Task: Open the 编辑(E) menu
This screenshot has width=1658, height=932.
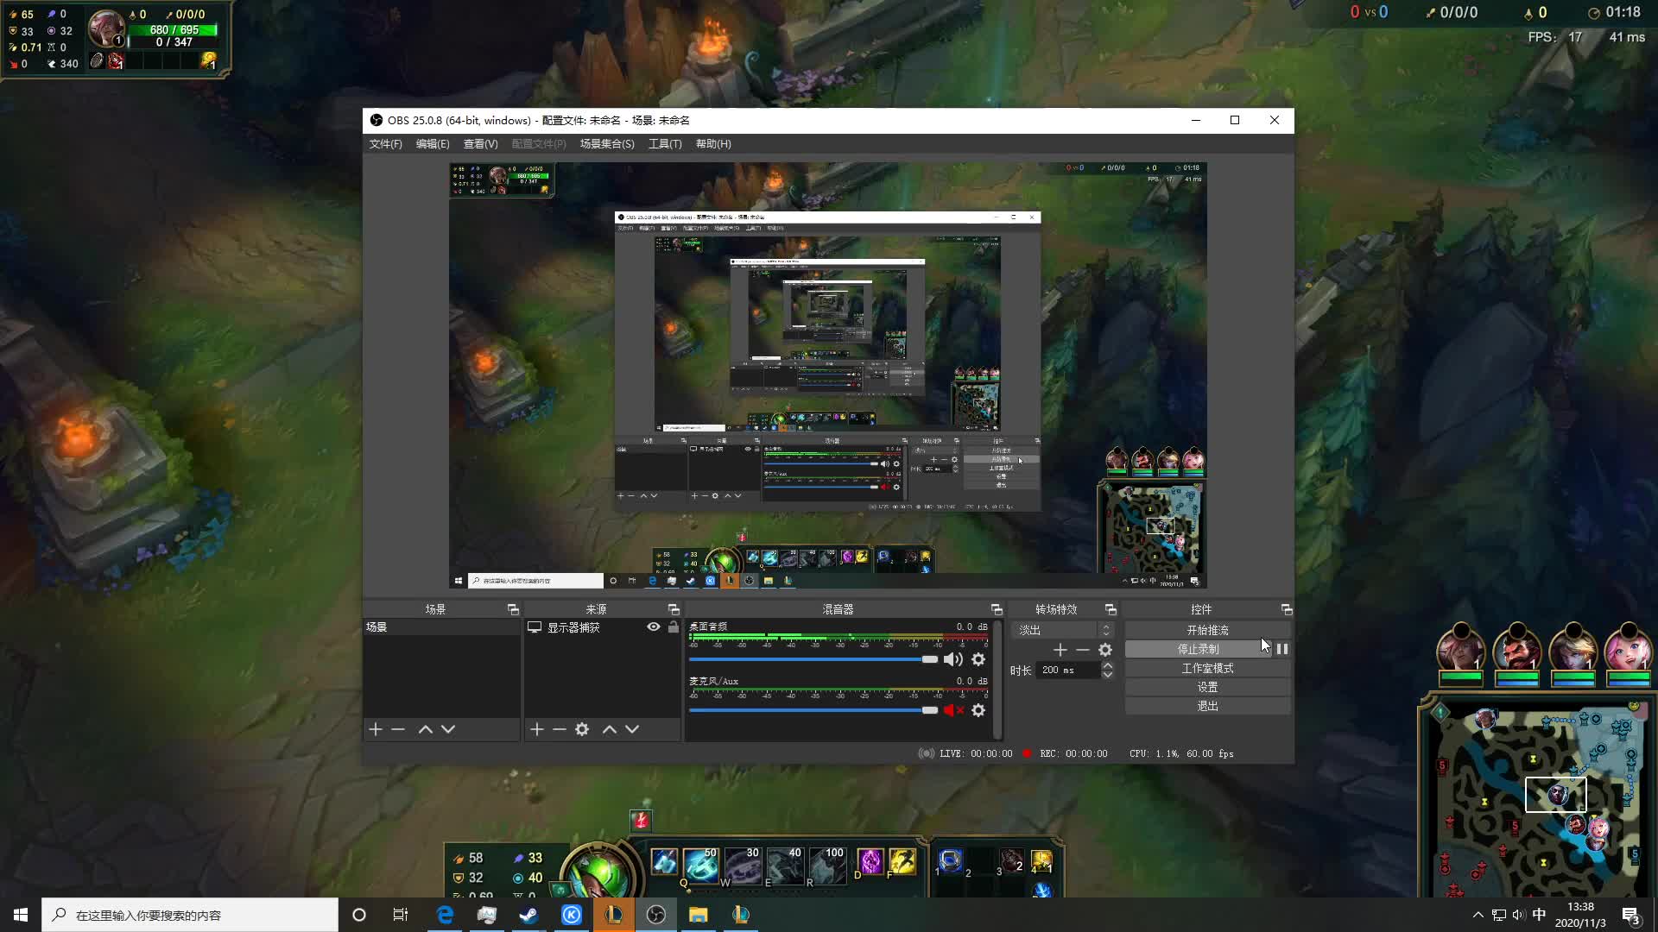Action: pyautogui.click(x=433, y=144)
